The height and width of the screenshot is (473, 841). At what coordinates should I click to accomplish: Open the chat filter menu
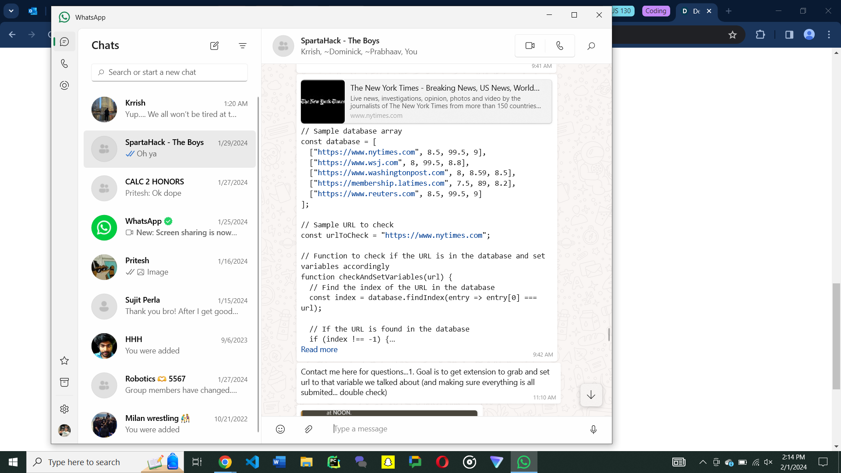(x=243, y=46)
